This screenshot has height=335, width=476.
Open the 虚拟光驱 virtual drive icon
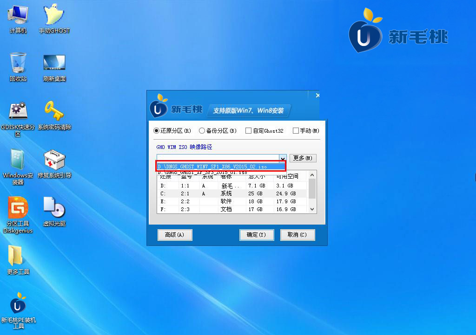tap(54, 209)
